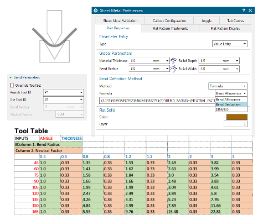Viewport: 258px width, 220px height.
Task: Click the 22.81 cell in the table
Action: [x=221, y=212]
